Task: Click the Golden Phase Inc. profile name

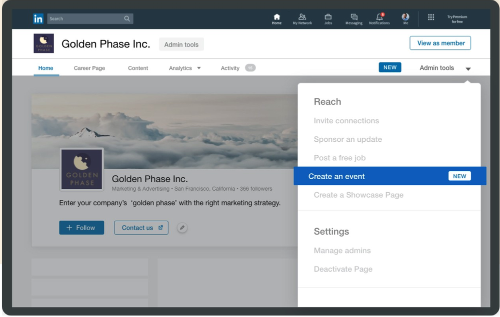Action: [149, 179]
